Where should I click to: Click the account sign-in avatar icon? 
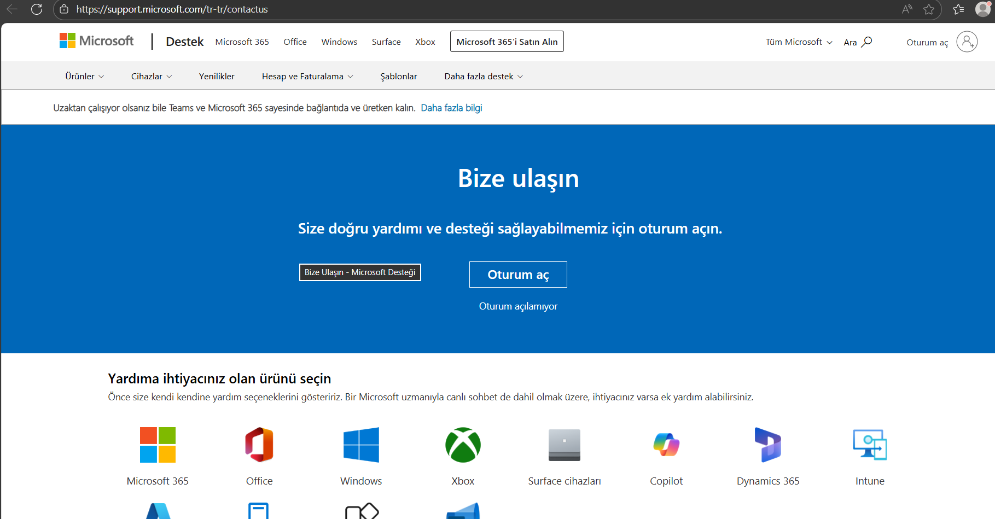pos(967,42)
